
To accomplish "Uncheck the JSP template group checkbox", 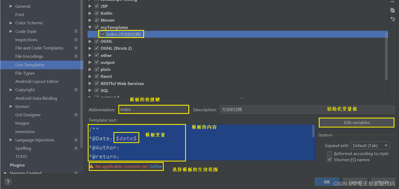I will point(97,6).
